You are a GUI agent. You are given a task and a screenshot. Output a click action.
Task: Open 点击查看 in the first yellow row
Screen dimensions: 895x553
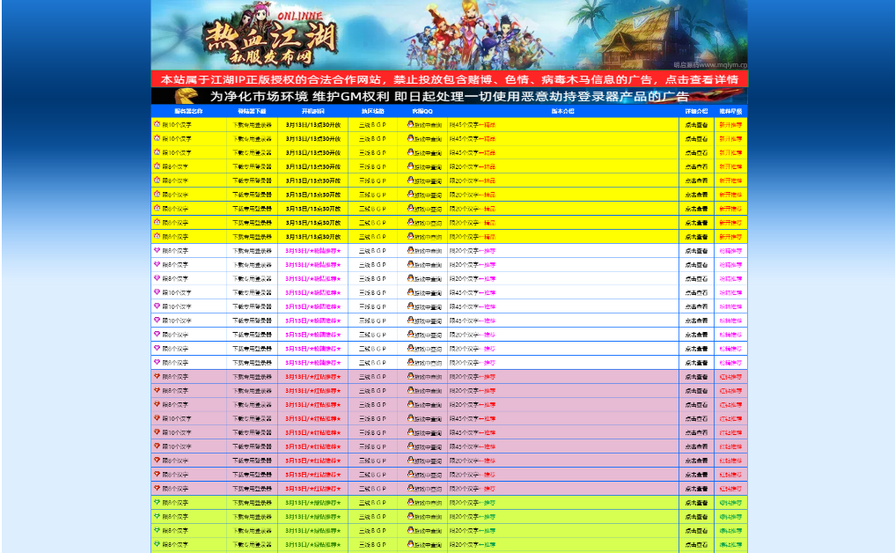pyautogui.click(x=696, y=124)
